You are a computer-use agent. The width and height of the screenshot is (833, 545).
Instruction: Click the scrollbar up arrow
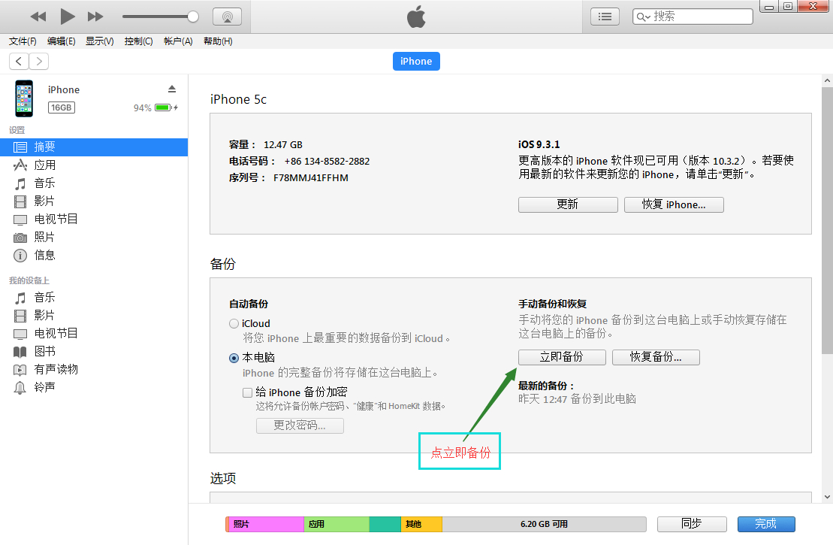(x=827, y=81)
